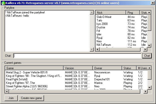Close the Kaillera window
Screen dimensions: 156x104
click(x=152, y=3)
